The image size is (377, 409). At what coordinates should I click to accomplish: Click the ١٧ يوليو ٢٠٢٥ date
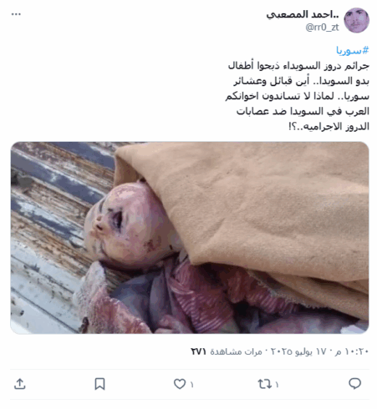[x=297, y=351]
